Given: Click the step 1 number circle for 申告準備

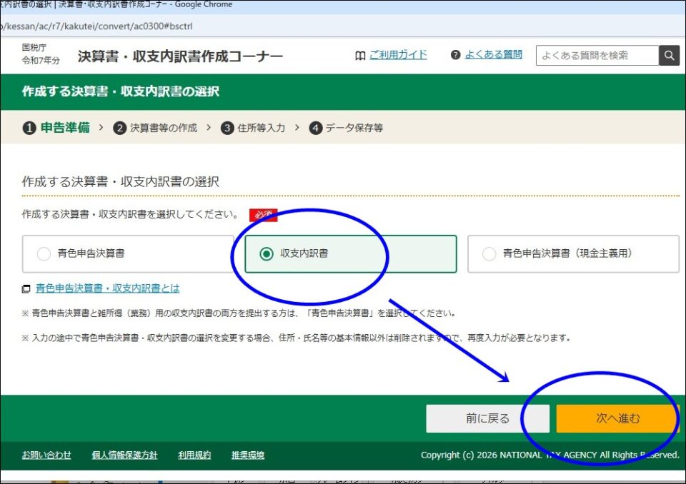Looking at the screenshot, I should pyautogui.click(x=29, y=128).
